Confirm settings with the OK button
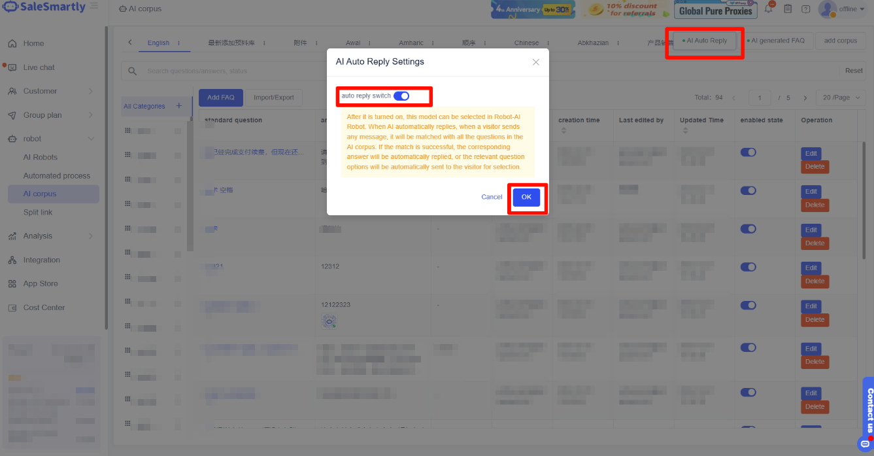The height and width of the screenshot is (456, 874). click(526, 198)
